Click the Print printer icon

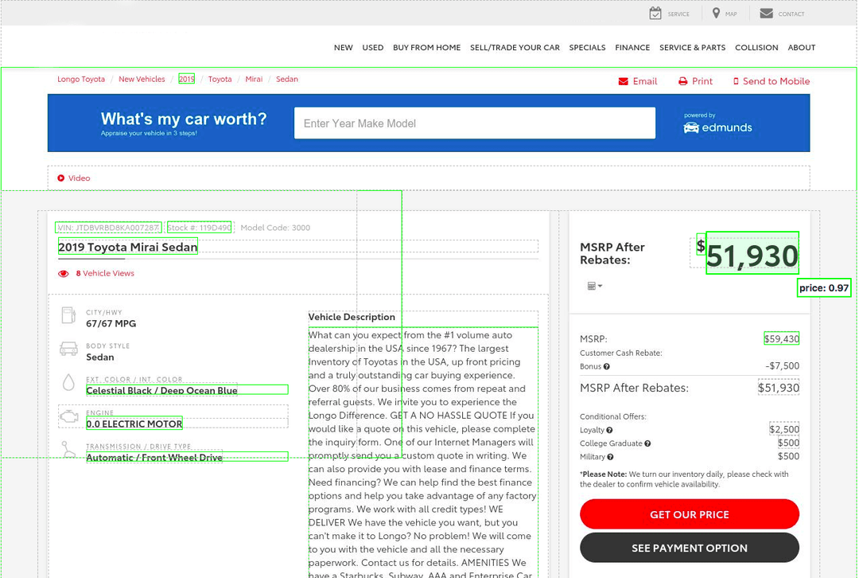point(682,81)
